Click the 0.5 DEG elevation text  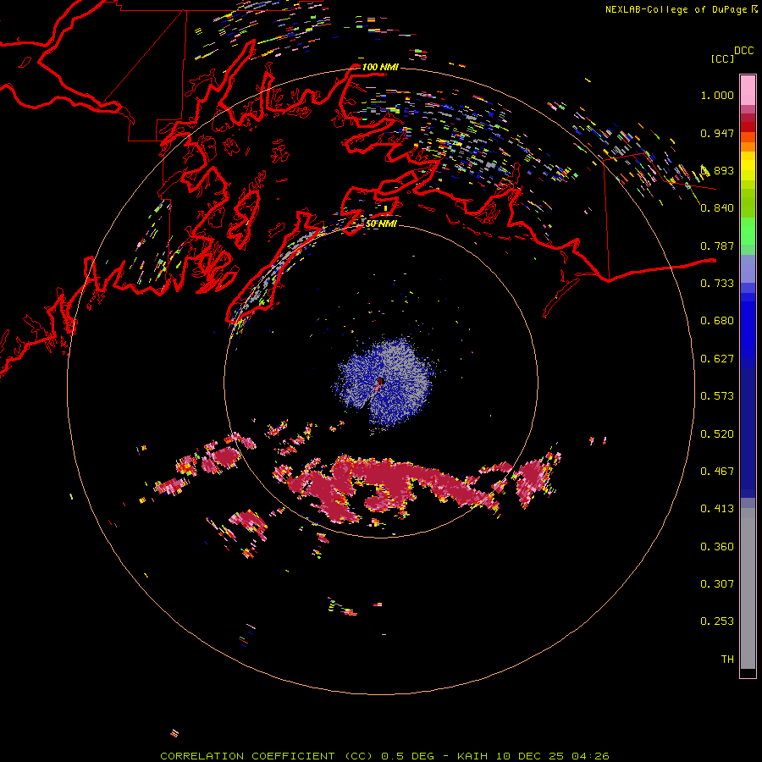408,756
